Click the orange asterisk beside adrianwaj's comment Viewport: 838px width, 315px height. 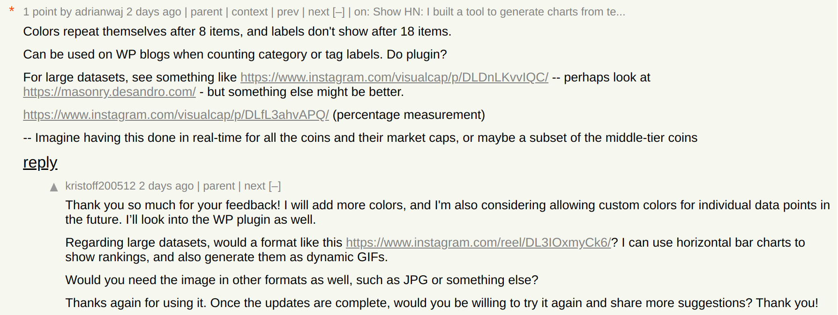(12, 10)
